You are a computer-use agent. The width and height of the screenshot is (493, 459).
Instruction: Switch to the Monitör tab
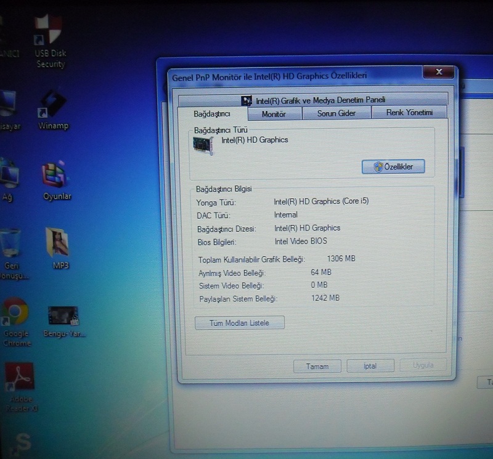point(274,114)
